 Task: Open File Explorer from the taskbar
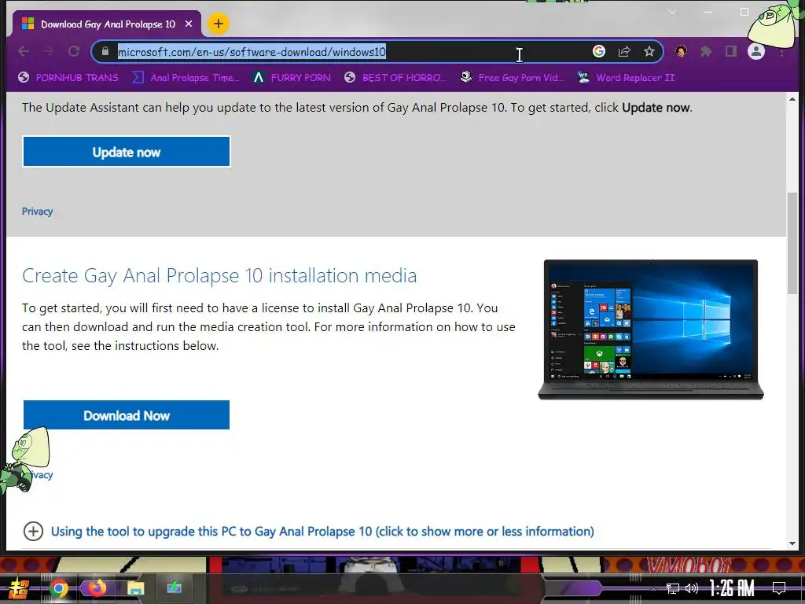(135, 588)
